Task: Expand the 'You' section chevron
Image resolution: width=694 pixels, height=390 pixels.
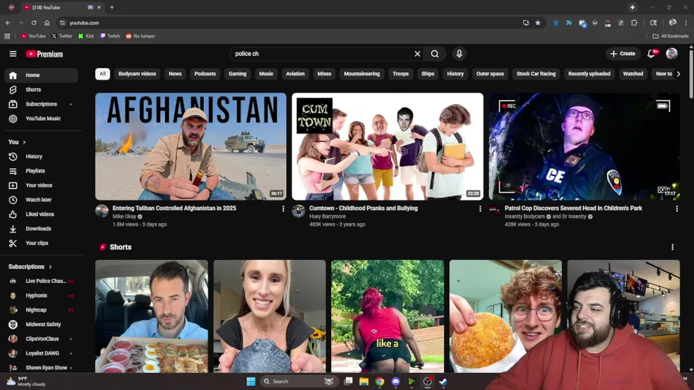Action: (24, 142)
